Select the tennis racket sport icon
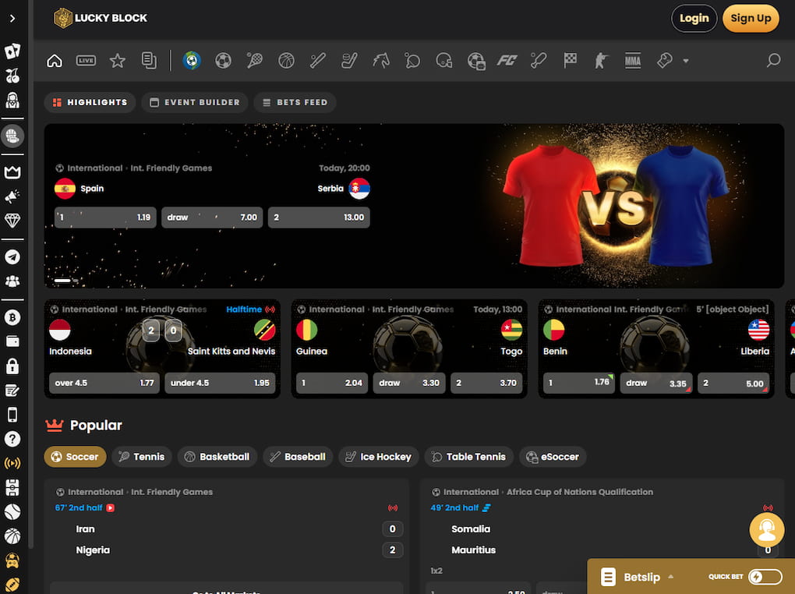This screenshot has width=795, height=594. point(255,61)
